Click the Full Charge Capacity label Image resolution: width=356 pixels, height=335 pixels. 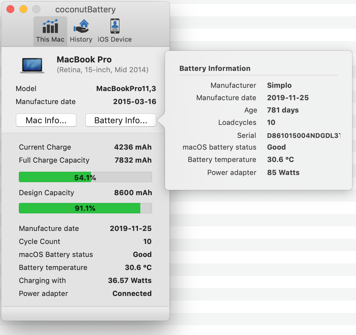pos(54,160)
